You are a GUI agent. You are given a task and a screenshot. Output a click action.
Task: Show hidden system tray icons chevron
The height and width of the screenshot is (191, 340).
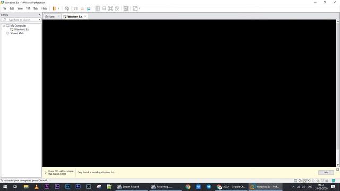(293, 187)
